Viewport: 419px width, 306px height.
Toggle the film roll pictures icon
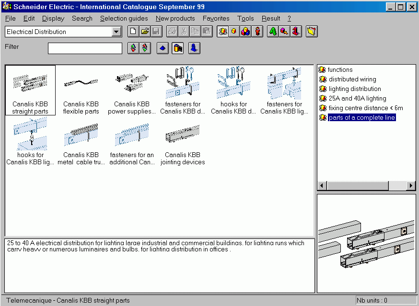tap(178, 48)
